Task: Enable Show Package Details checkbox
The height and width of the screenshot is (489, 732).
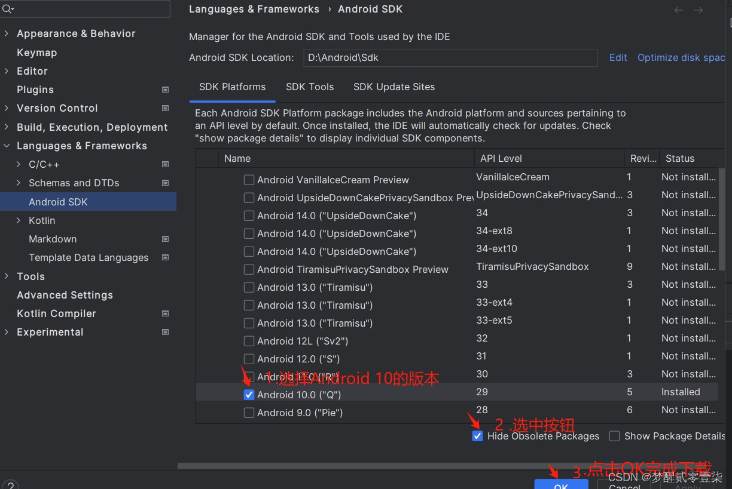Action: (x=614, y=436)
